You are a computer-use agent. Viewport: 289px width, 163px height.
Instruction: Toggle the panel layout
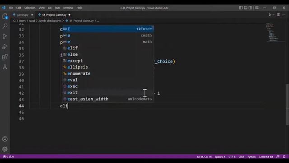(246, 8)
